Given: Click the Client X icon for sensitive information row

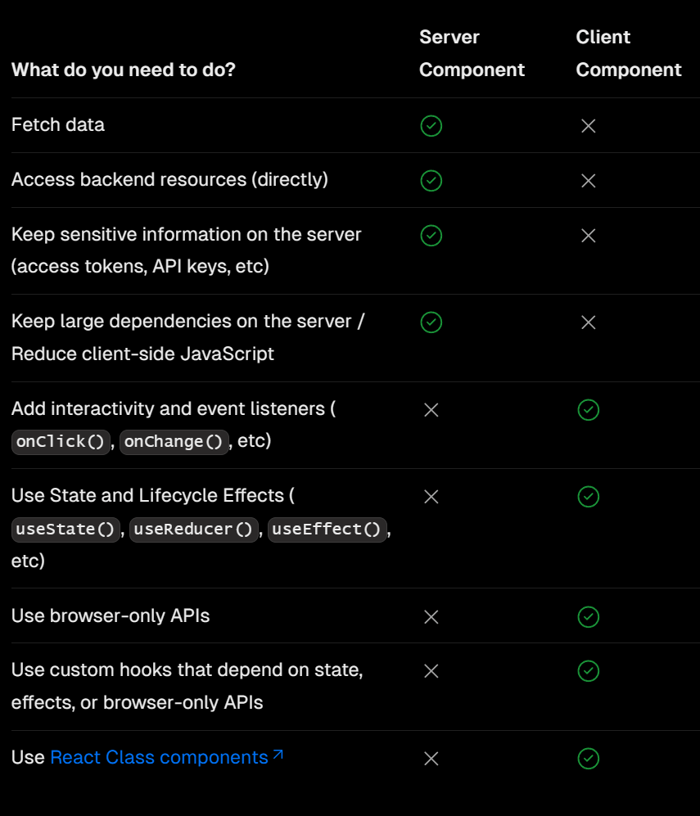Looking at the screenshot, I should click(588, 236).
